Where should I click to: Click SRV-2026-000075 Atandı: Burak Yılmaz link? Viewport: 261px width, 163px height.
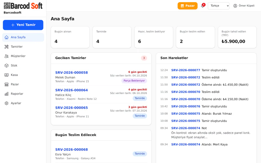pyautogui.click(x=186, y=114)
